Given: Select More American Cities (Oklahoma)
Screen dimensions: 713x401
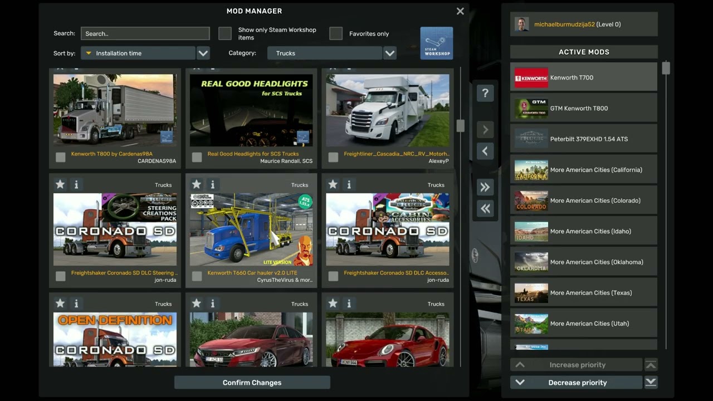Looking at the screenshot, I should (x=584, y=262).
